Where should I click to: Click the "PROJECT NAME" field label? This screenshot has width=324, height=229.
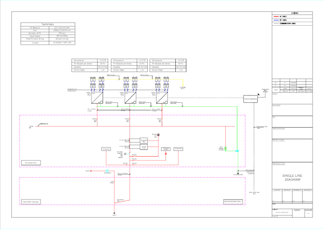pyautogui.click(x=278, y=140)
